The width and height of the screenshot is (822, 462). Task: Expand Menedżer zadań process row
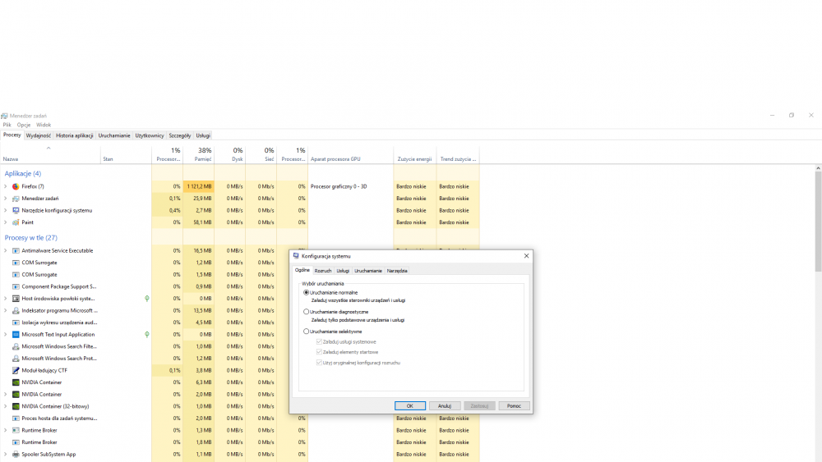[6, 199]
